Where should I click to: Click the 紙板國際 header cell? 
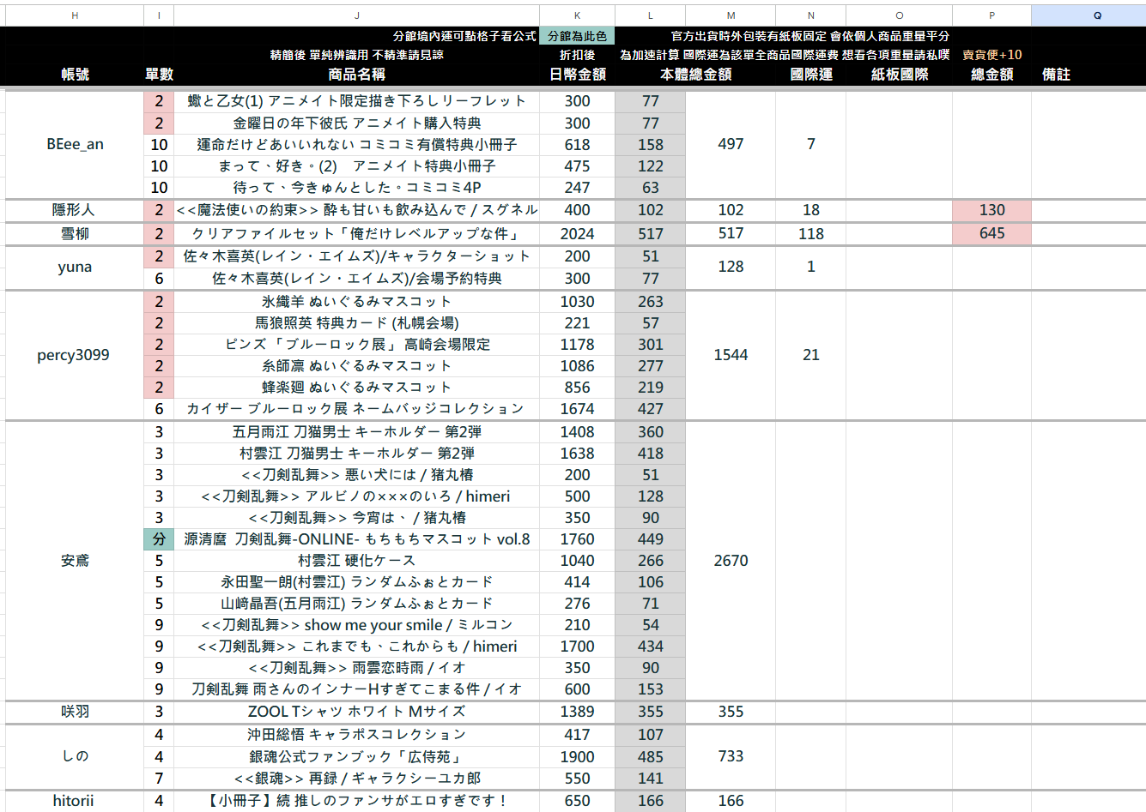pos(899,75)
